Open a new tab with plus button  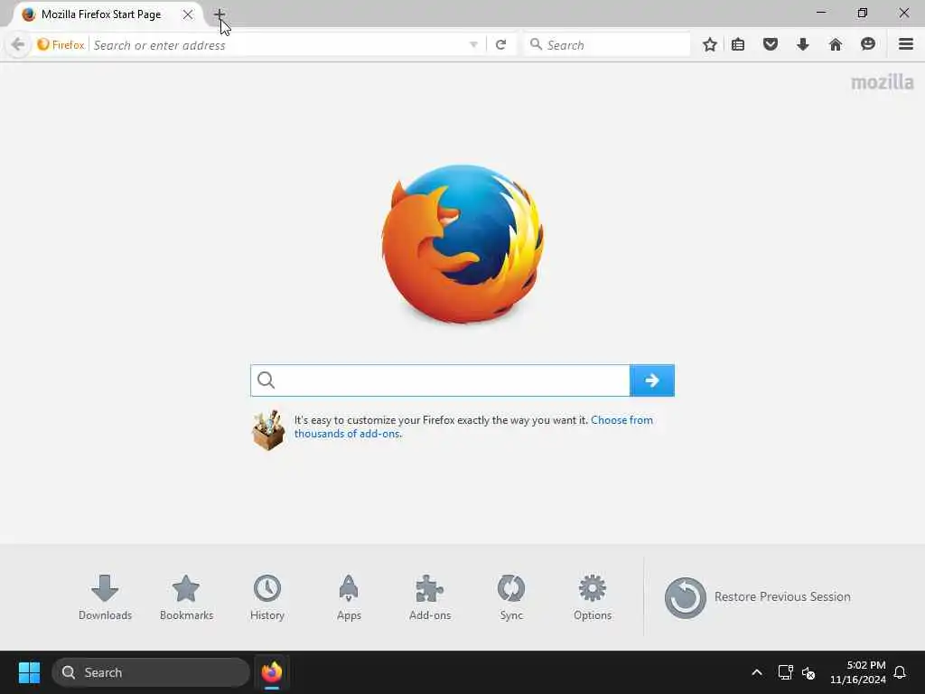click(x=219, y=14)
